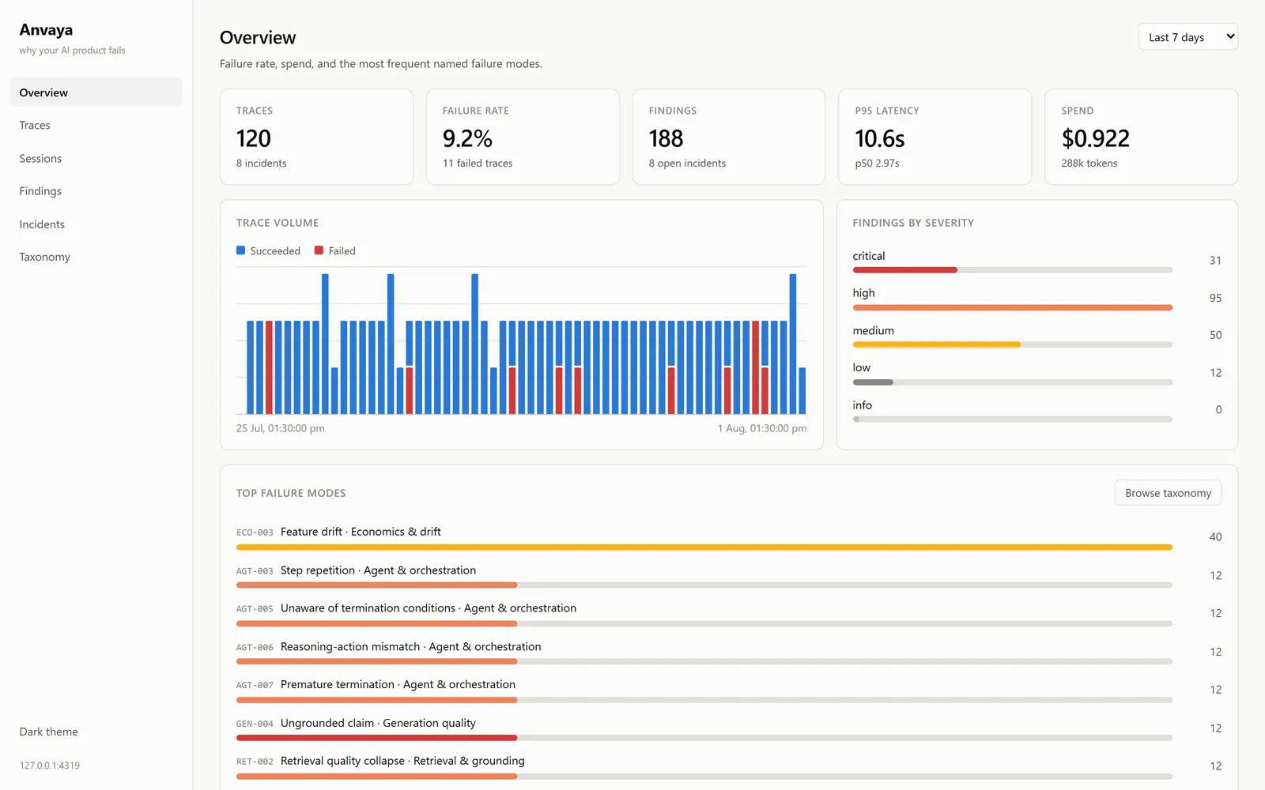Click the '288k tokens' text
Image resolution: width=1265 pixels, height=790 pixels.
[1089, 164]
